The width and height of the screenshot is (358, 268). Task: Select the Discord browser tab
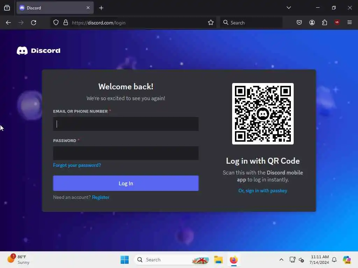click(x=55, y=8)
